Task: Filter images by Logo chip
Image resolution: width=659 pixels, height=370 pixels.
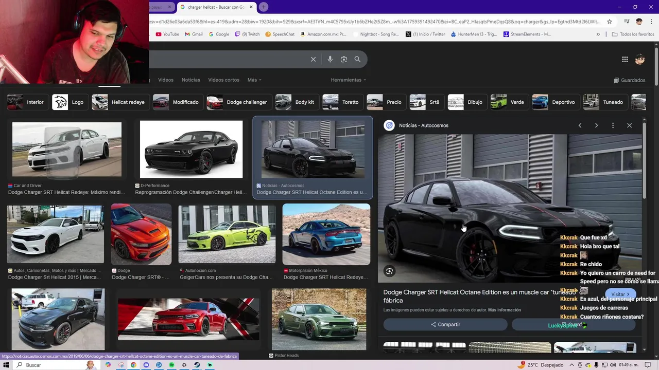Action: coord(70,102)
